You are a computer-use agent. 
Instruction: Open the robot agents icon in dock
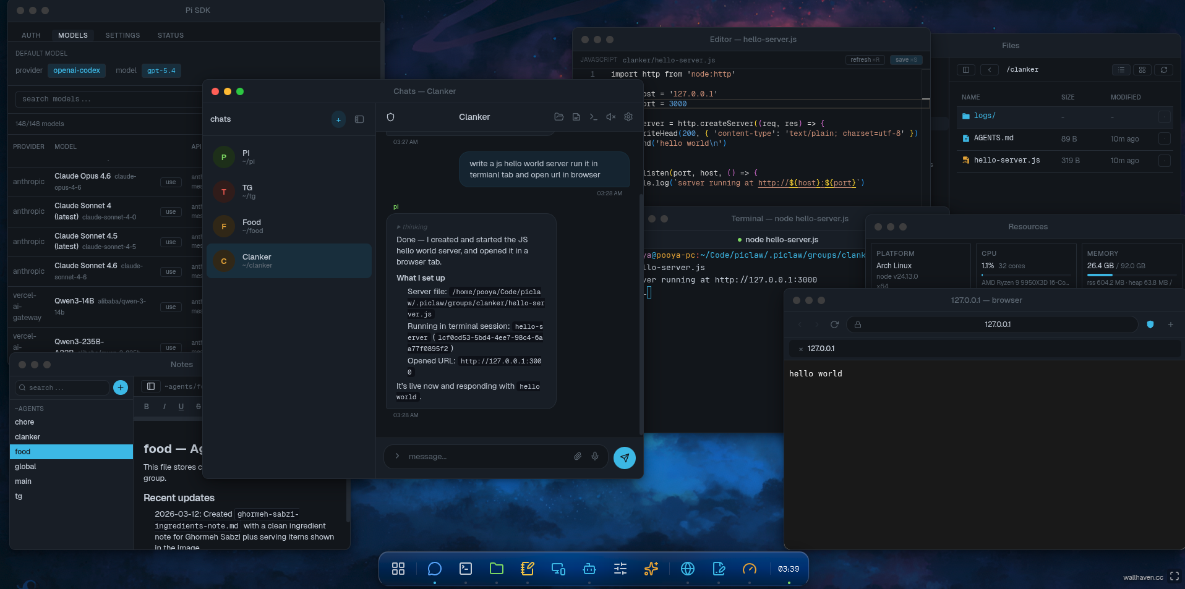[x=589, y=569]
